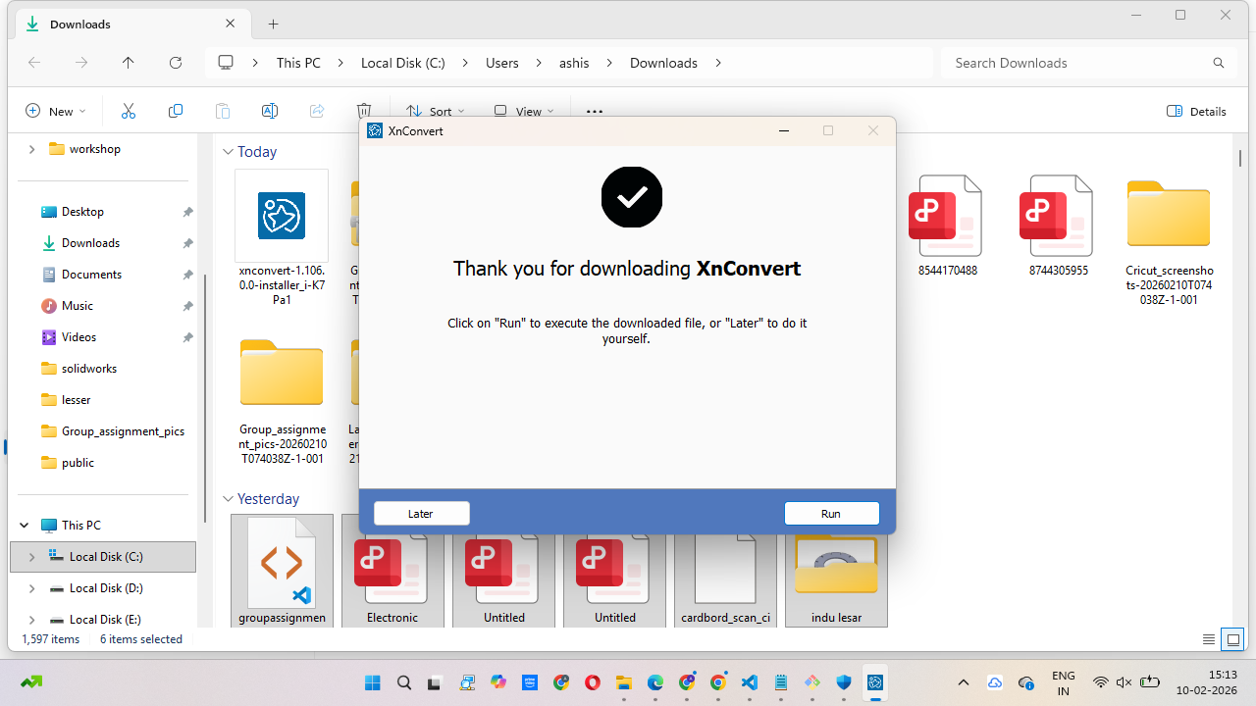Open the See more ellipsis menu
The height and width of the screenshot is (706, 1256).
click(x=594, y=111)
